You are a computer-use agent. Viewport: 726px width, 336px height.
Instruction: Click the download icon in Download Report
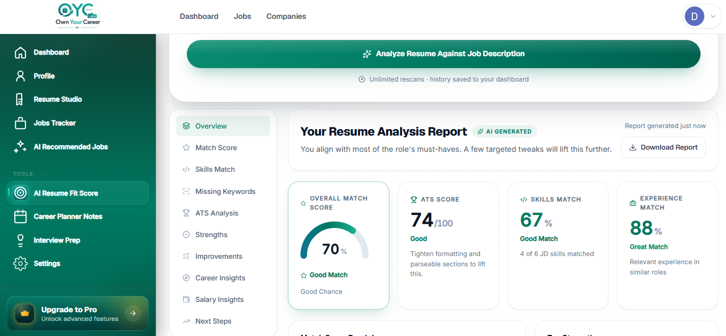[632, 147]
